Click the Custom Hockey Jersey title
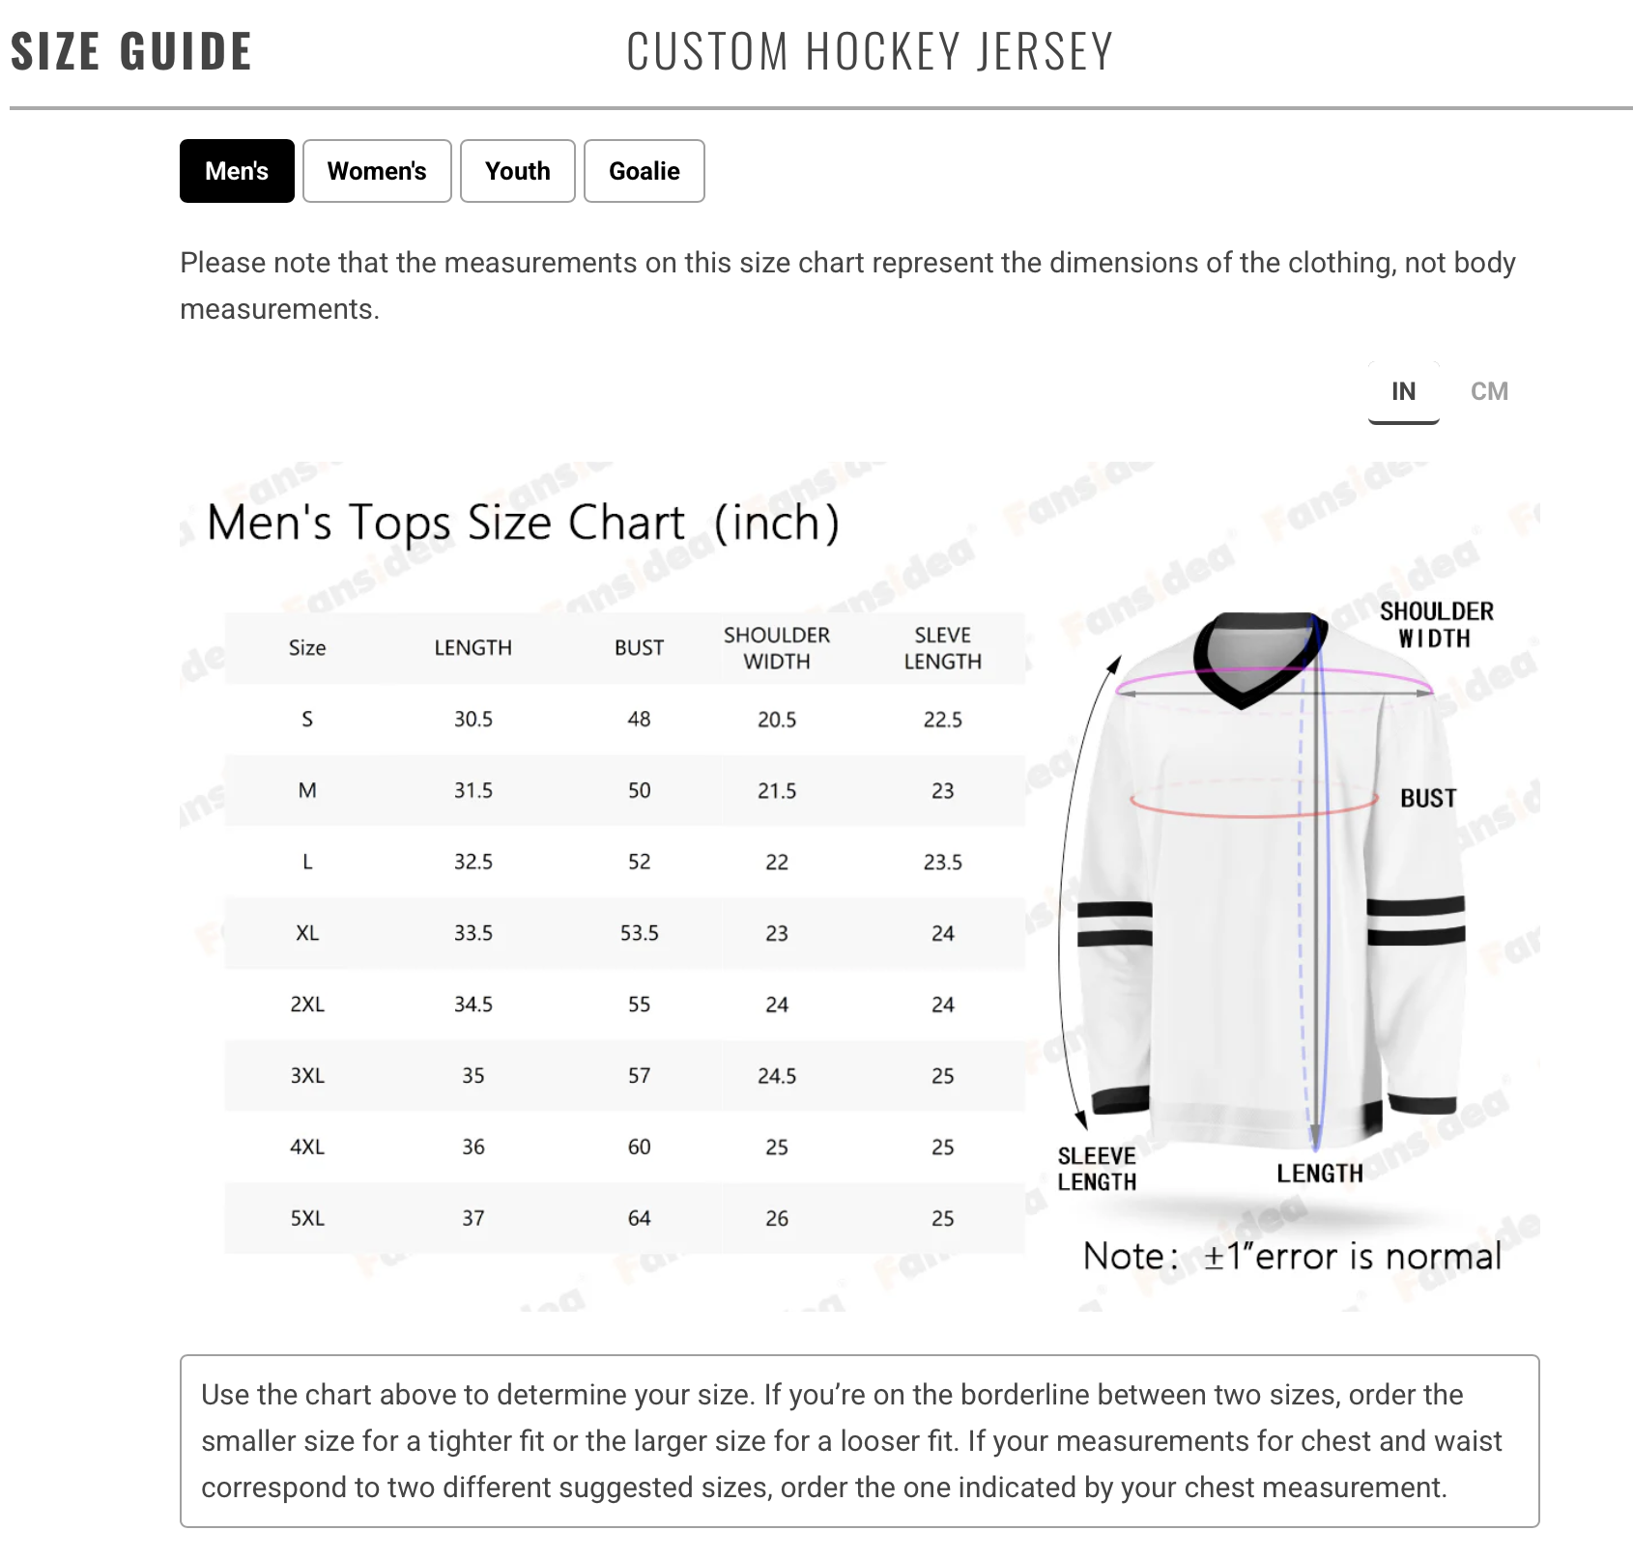1633x1559 pixels. pos(870,51)
